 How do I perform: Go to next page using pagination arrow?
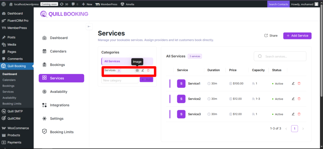point(303,129)
